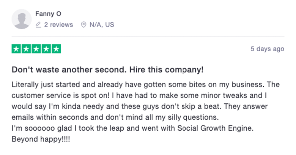Click the third green rating star
Screen dimensions: 296x155
pyautogui.click(x=36, y=49)
